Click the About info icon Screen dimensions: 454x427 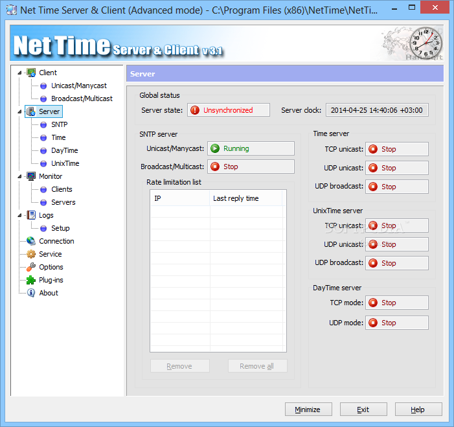tap(31, 293)
